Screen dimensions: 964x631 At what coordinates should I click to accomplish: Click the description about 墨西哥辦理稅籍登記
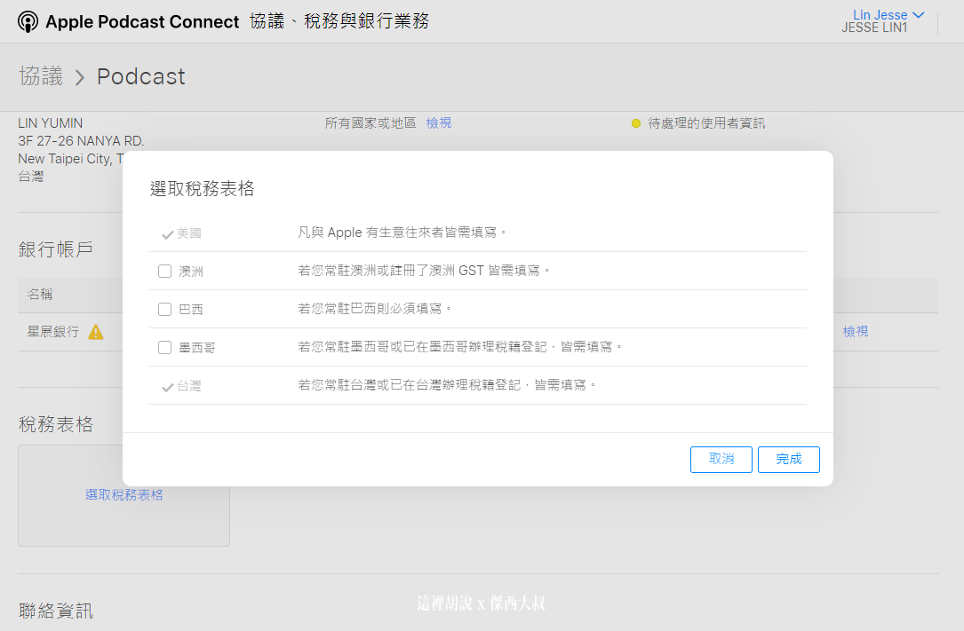460,347
